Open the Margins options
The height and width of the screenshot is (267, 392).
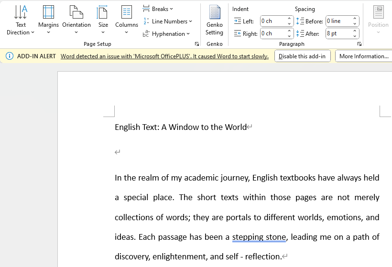coord(48,12)
